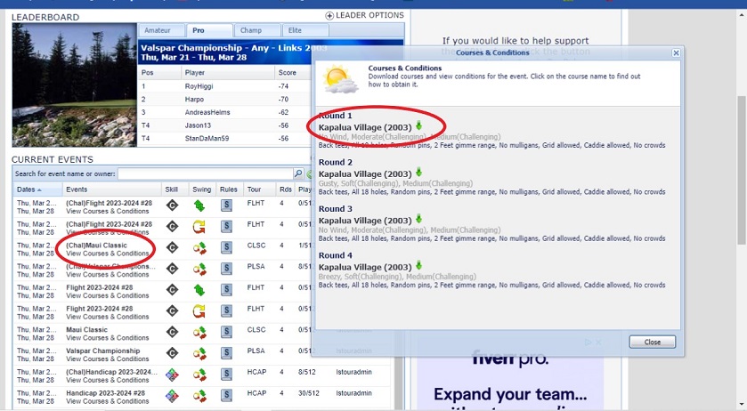Click the orange swing icon in the (Chal)Flight row
The image size is (747, 411).
click(199, 227)
